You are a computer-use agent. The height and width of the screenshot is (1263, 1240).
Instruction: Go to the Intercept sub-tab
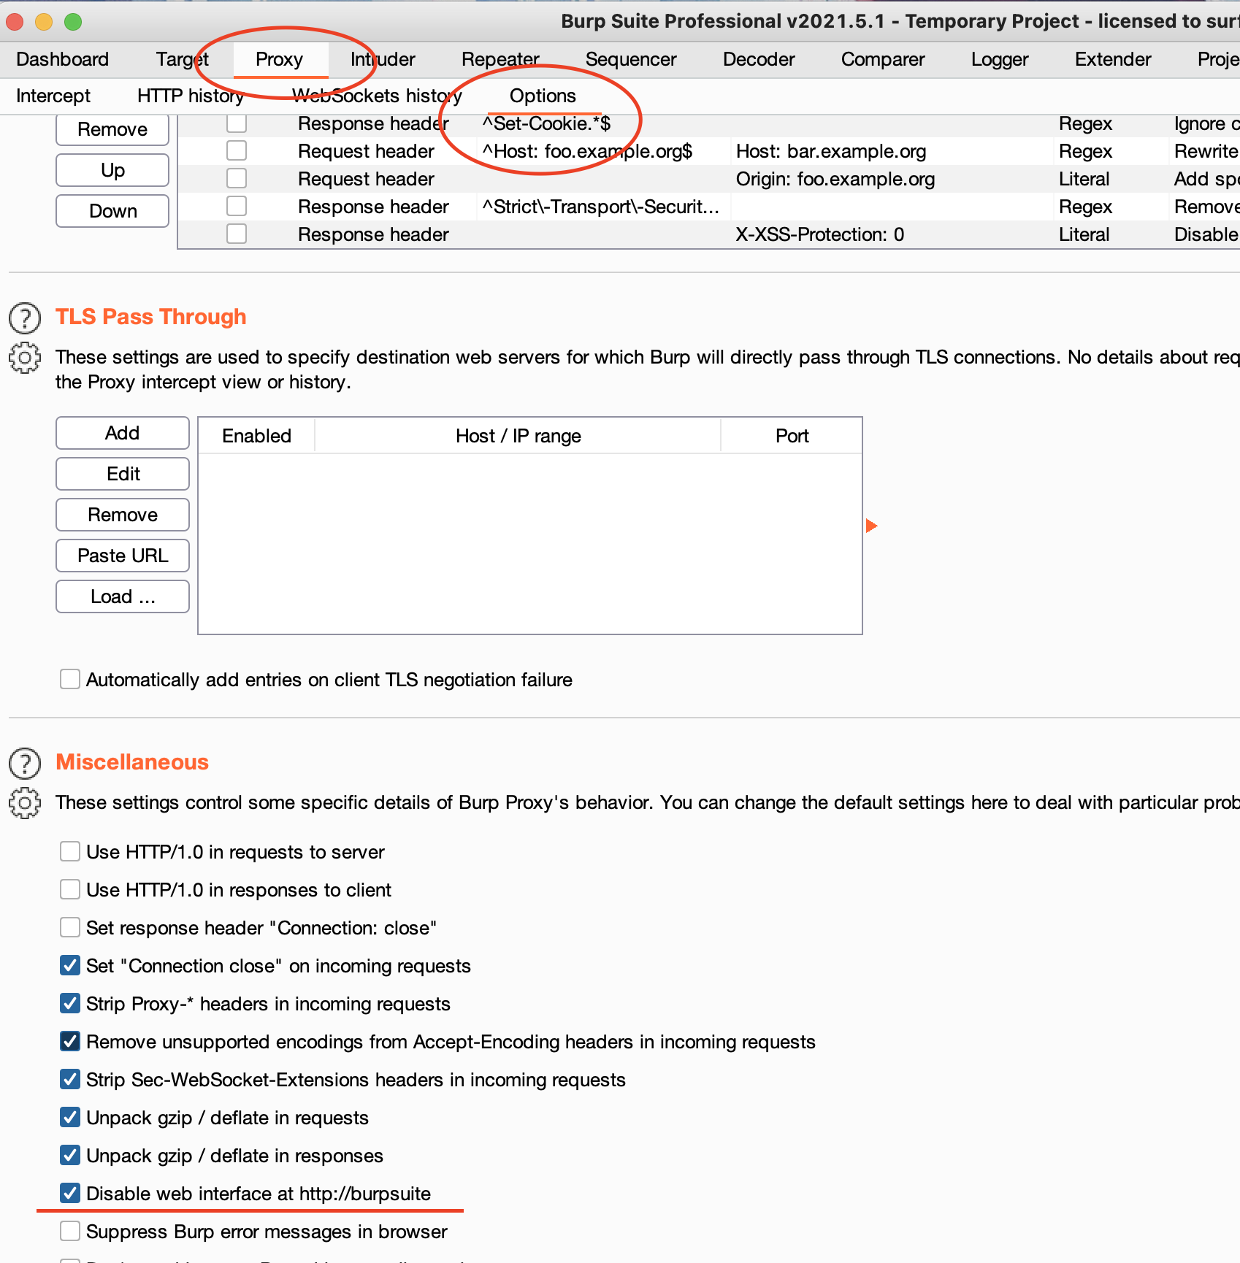coord(53,96)
